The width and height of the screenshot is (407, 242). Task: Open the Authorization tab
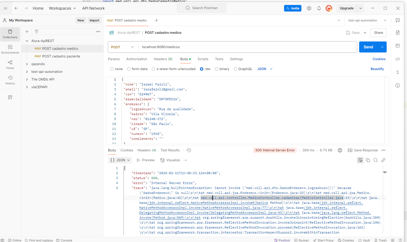(137, 59)
